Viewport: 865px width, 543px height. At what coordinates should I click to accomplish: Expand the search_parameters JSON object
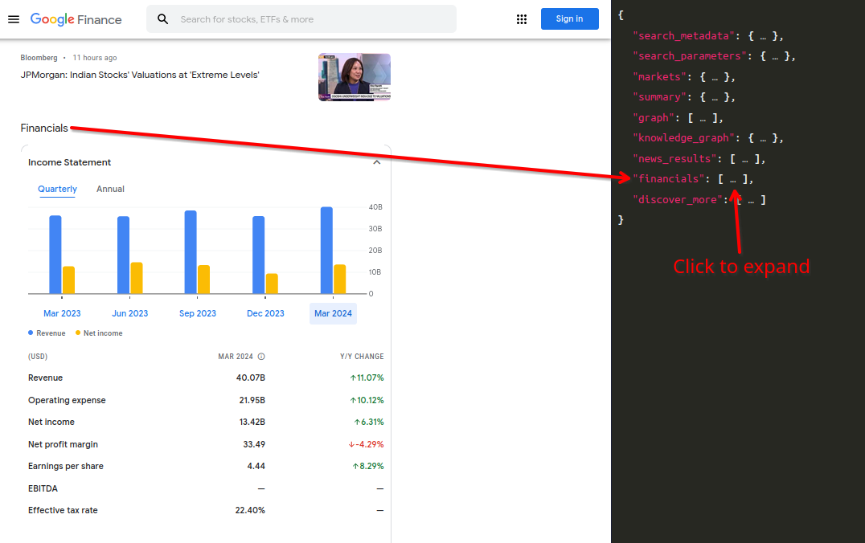point(775,56)
